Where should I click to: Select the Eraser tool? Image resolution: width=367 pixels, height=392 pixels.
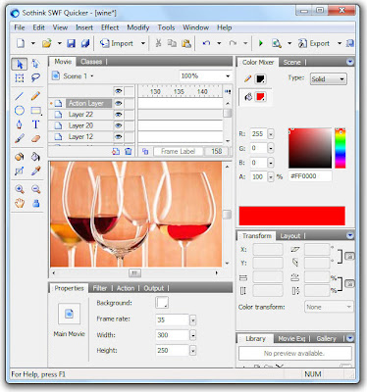pyautogui.click(x=35, y=138)
